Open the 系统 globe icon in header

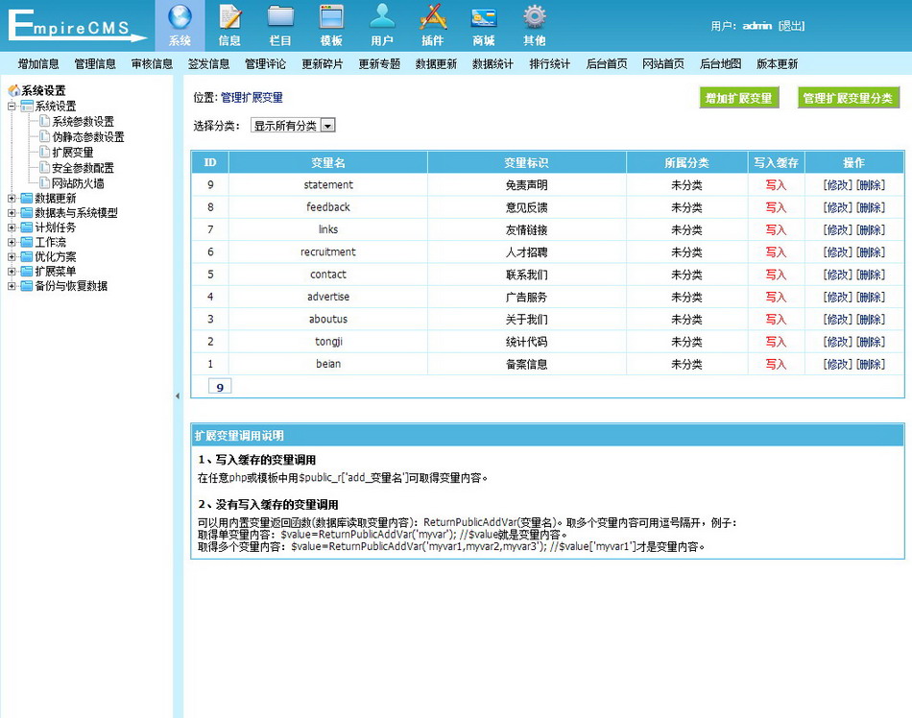click(x=180, y=17)
